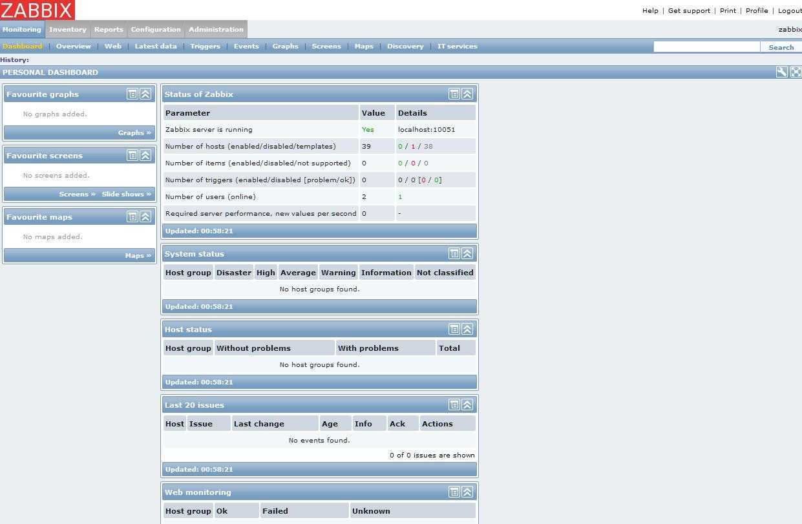Screen dimensions: 802x524
Task: Open Status of Zabbix widget menu icon
Action: click(454, 94)
